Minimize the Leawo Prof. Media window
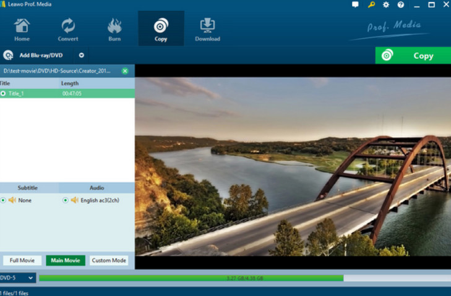The width and height of the screenshot is (451, 296). point(416,5)
